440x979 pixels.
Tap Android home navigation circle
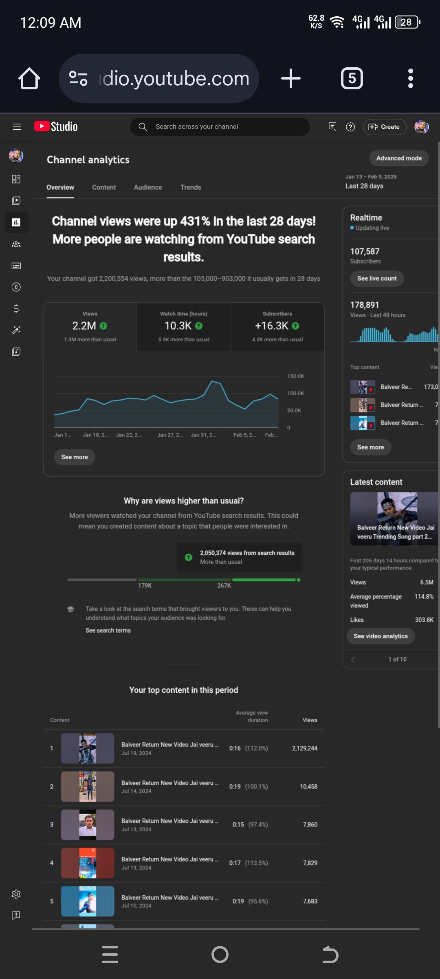point(220,955)
